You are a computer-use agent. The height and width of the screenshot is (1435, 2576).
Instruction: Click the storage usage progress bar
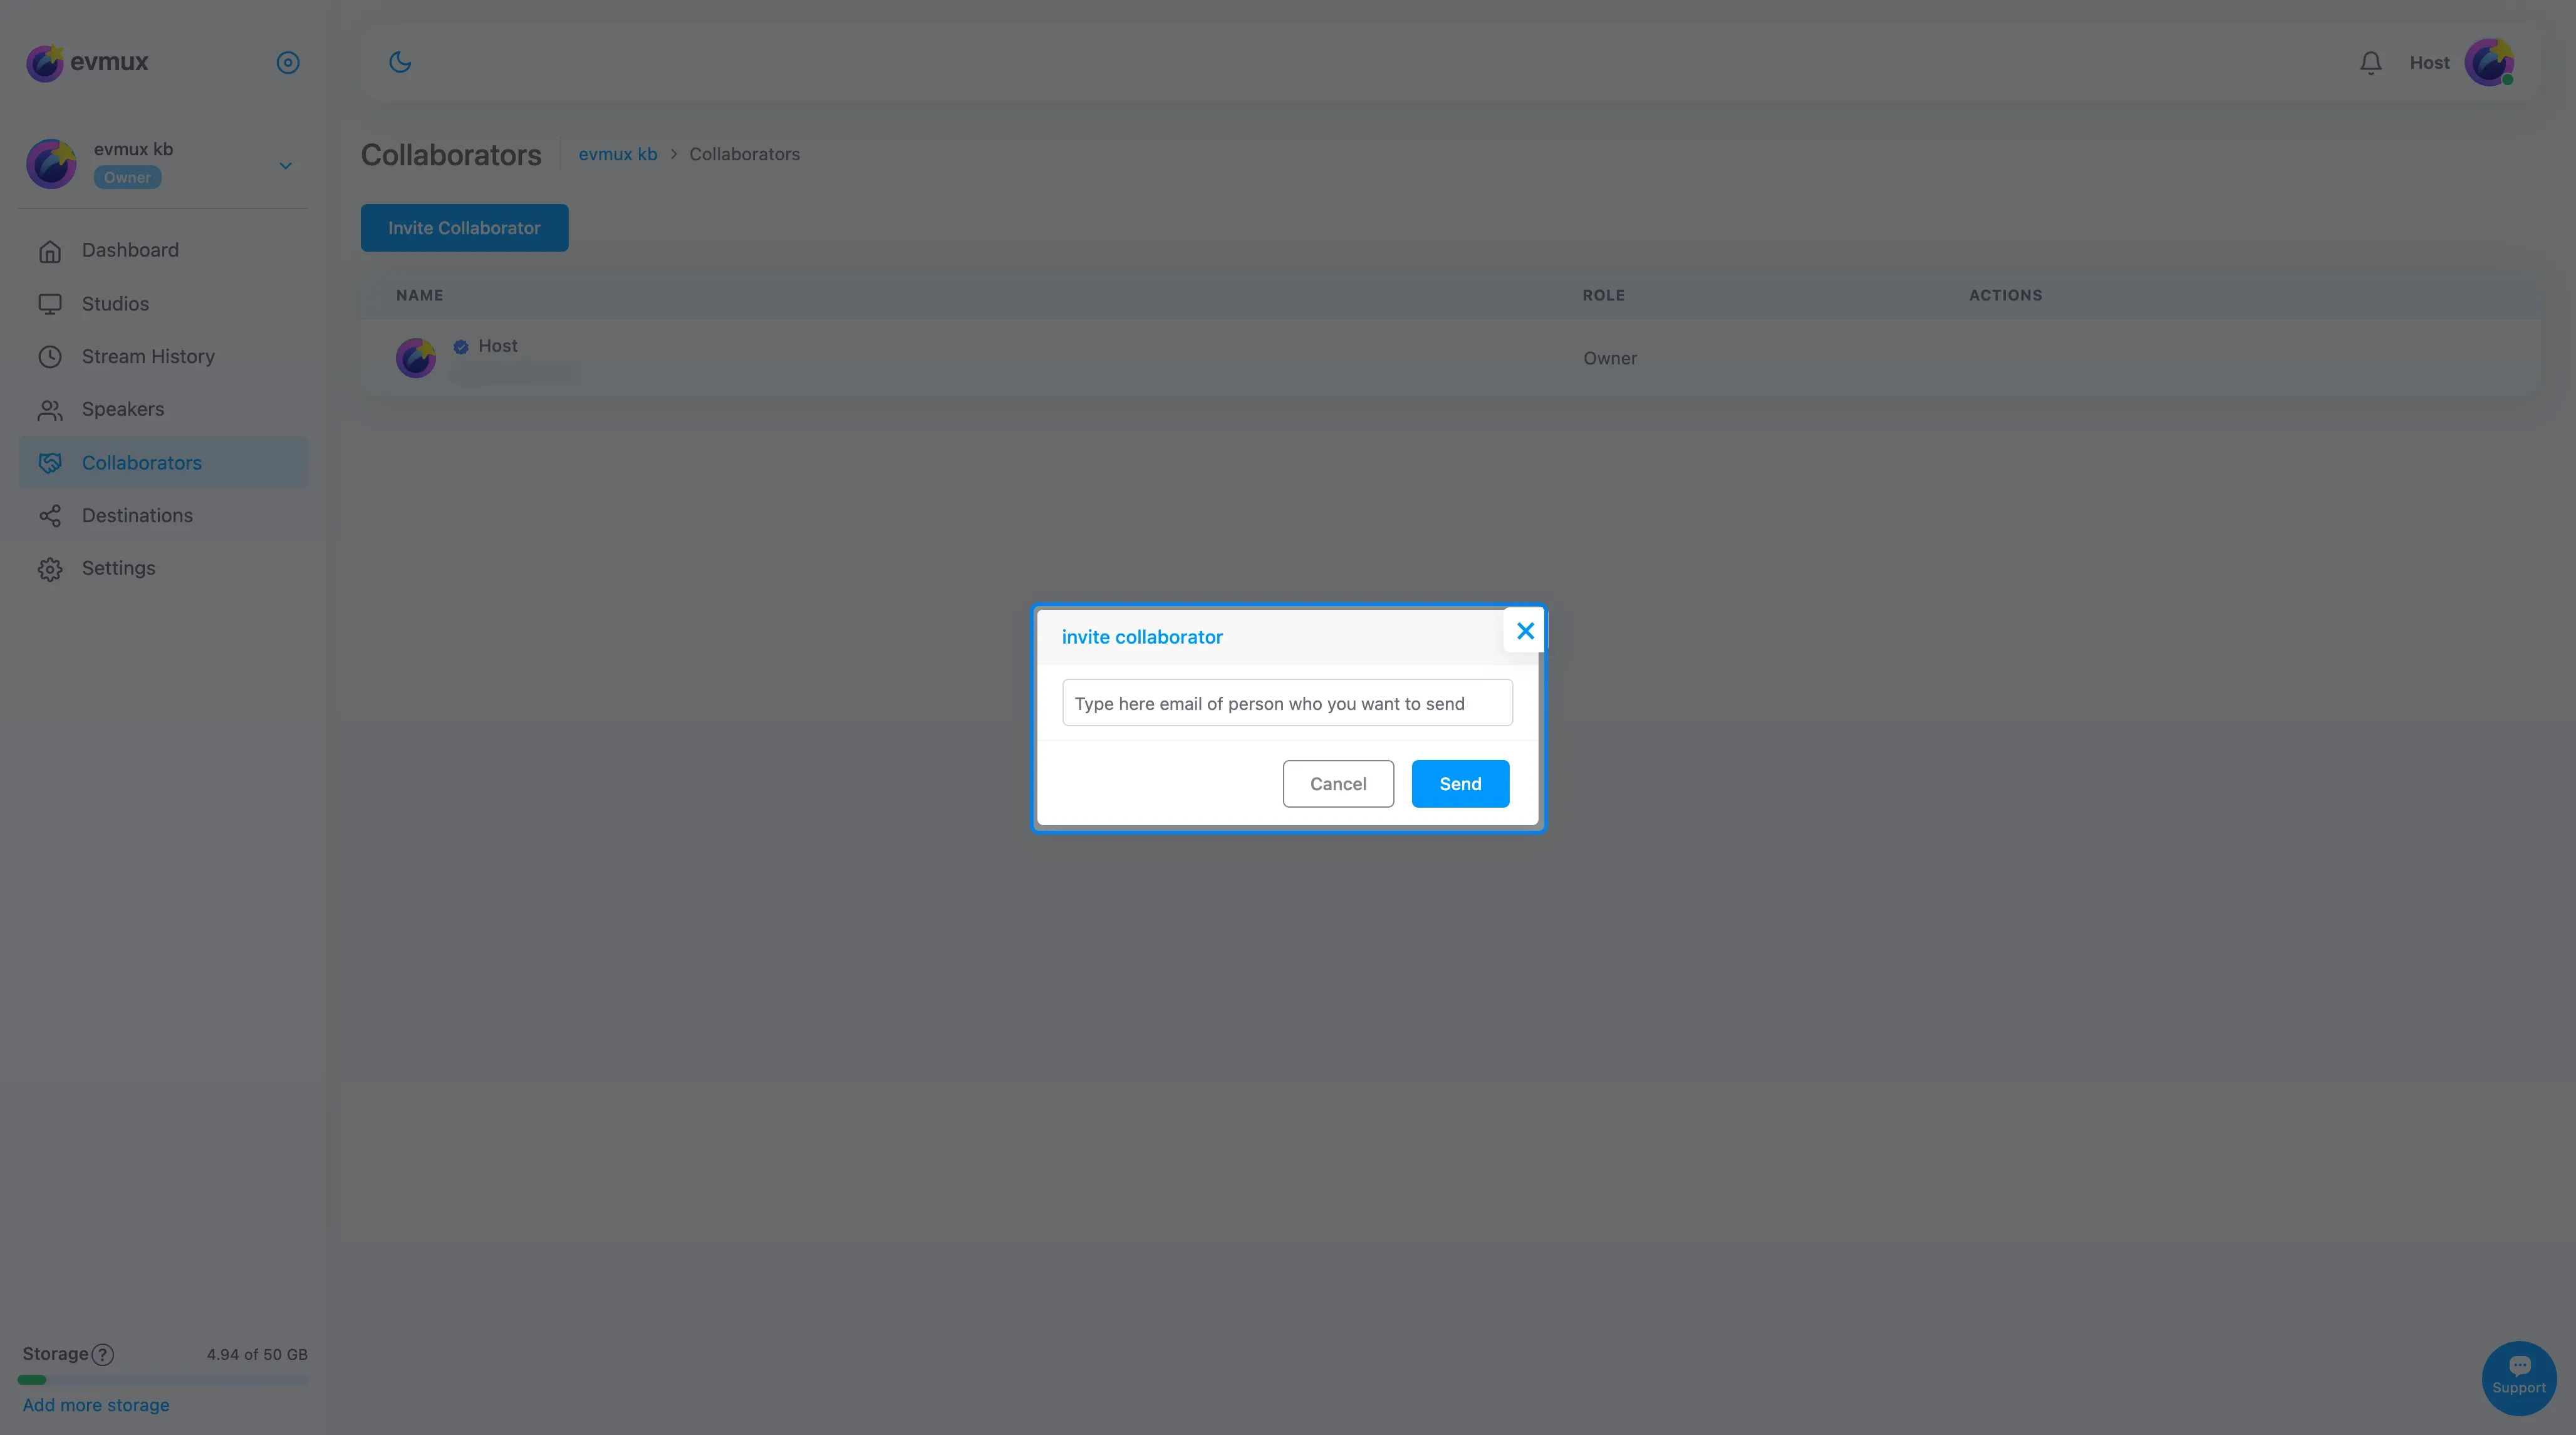point(163,1380)
